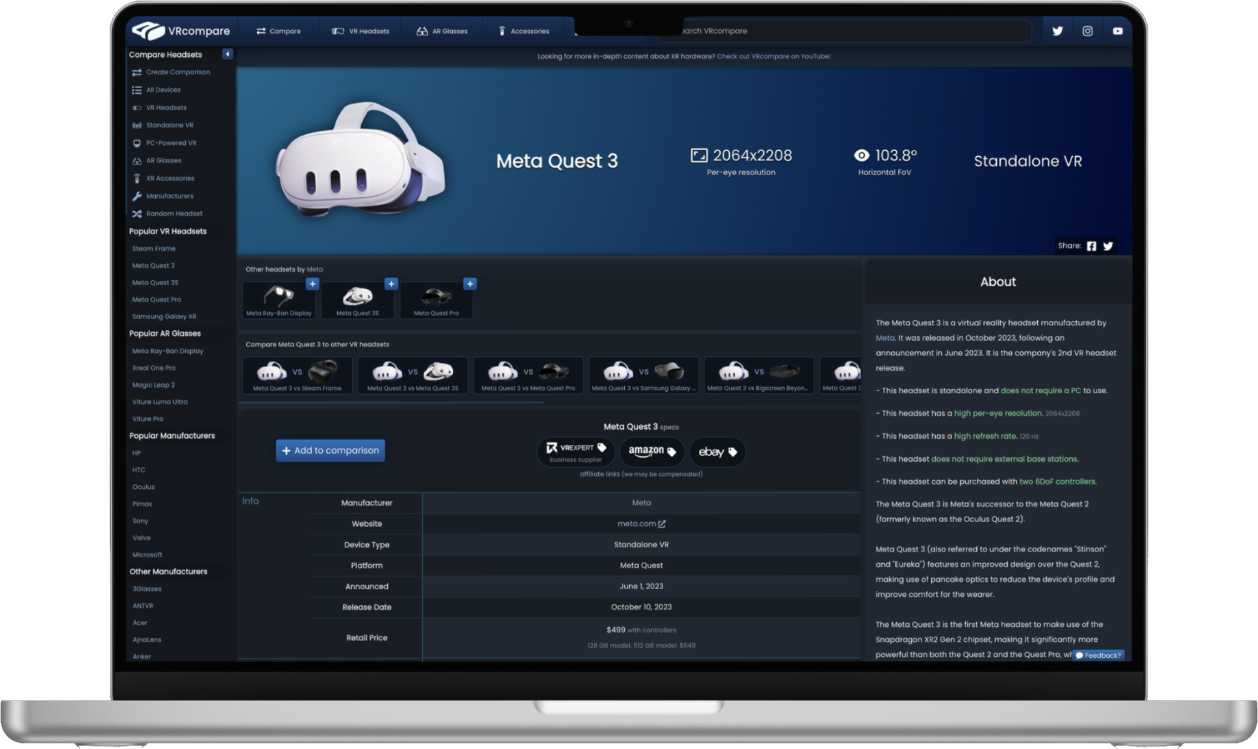
Task: Open VRcompare Twitter page icon
Action: coord(1058,31)
